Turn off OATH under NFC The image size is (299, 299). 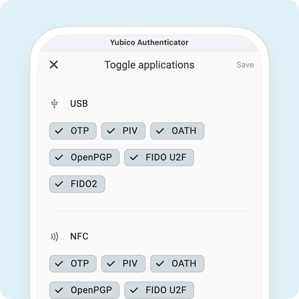pos(177,263)
